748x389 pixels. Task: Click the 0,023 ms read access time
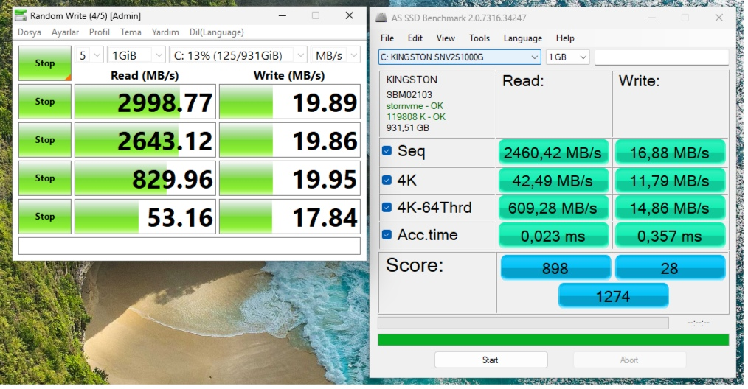tap(553, 236)
